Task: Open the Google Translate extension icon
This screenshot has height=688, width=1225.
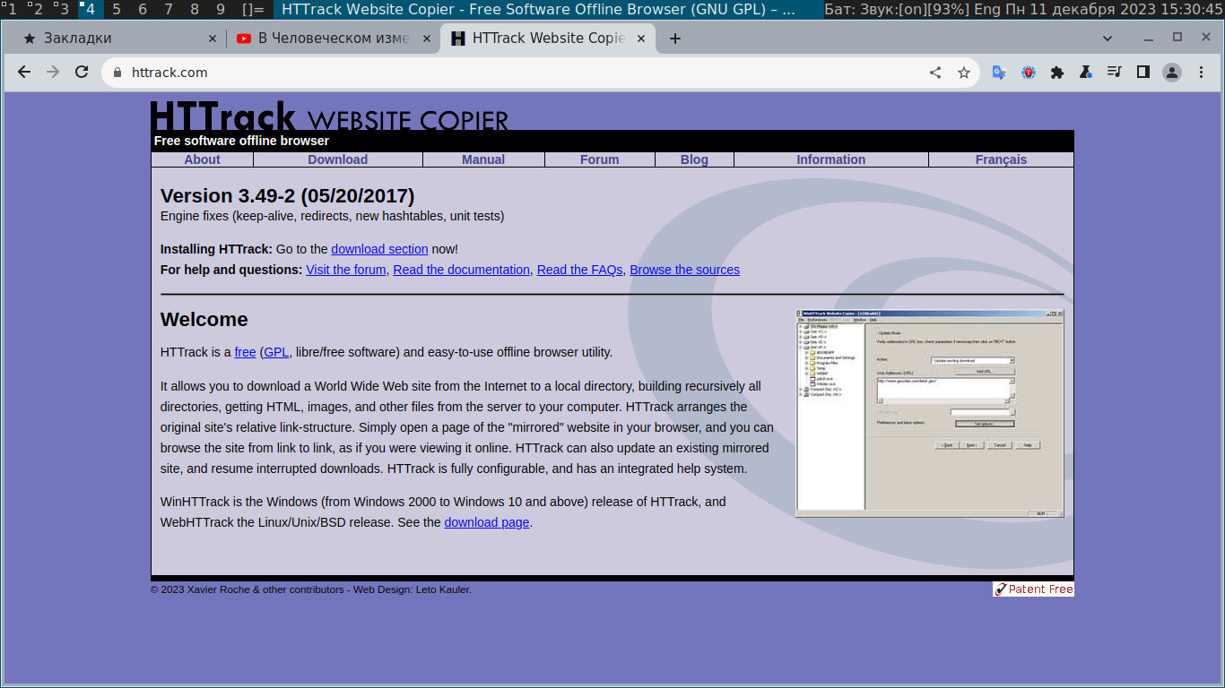Action: (999, 73)
